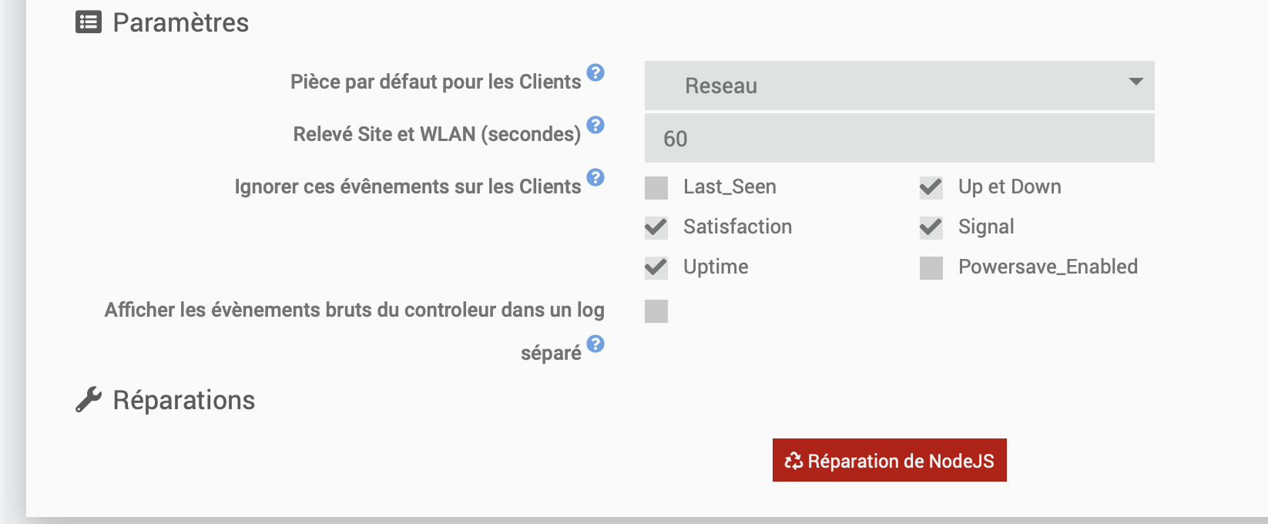Uncheck the Up et Down checkbox
Image resolution: width=1268 pixels, height=524 pixels.
point(931,188)
